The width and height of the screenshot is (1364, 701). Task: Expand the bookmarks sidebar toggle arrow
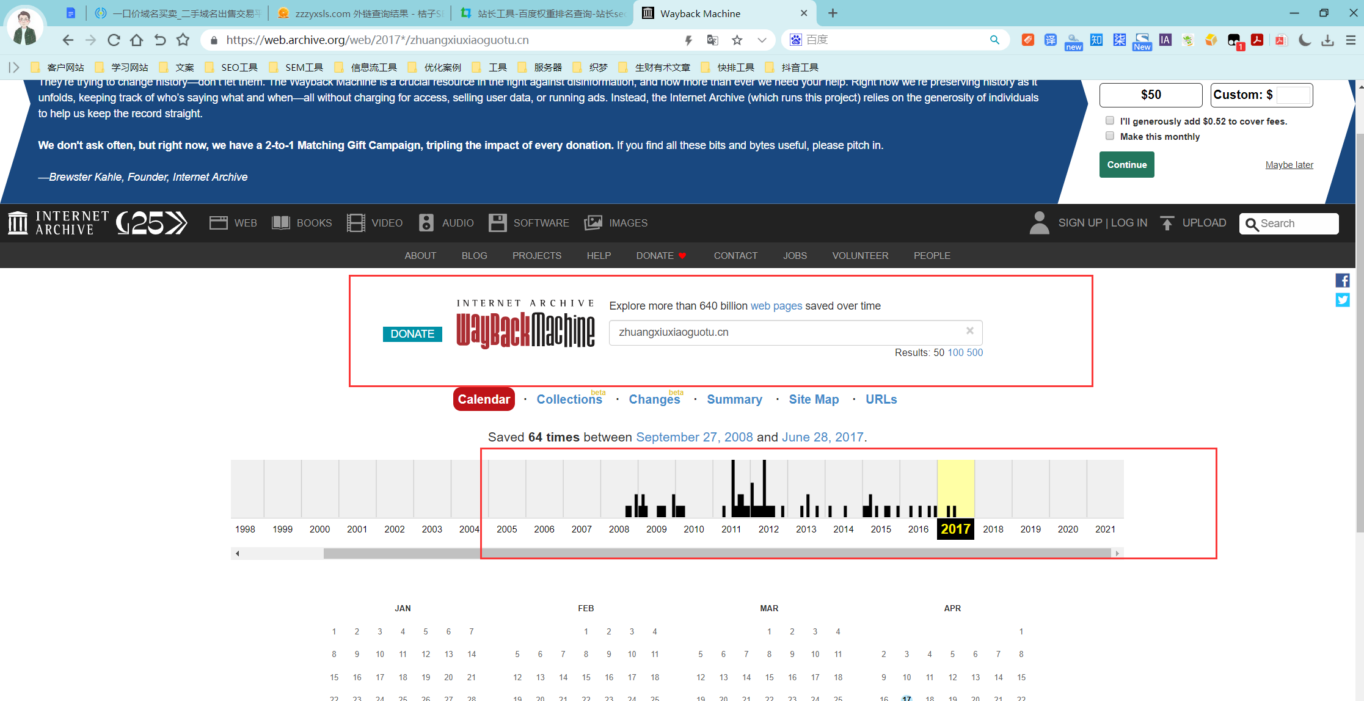(x=14, y=67)
